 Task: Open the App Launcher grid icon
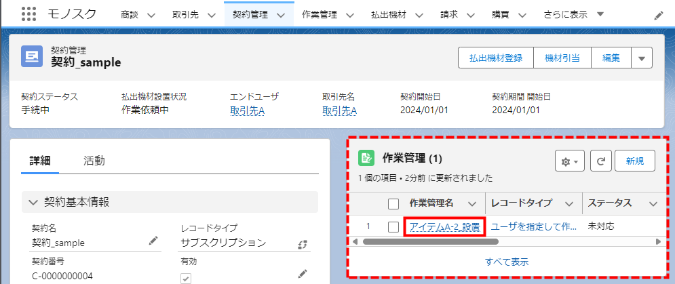28,14
